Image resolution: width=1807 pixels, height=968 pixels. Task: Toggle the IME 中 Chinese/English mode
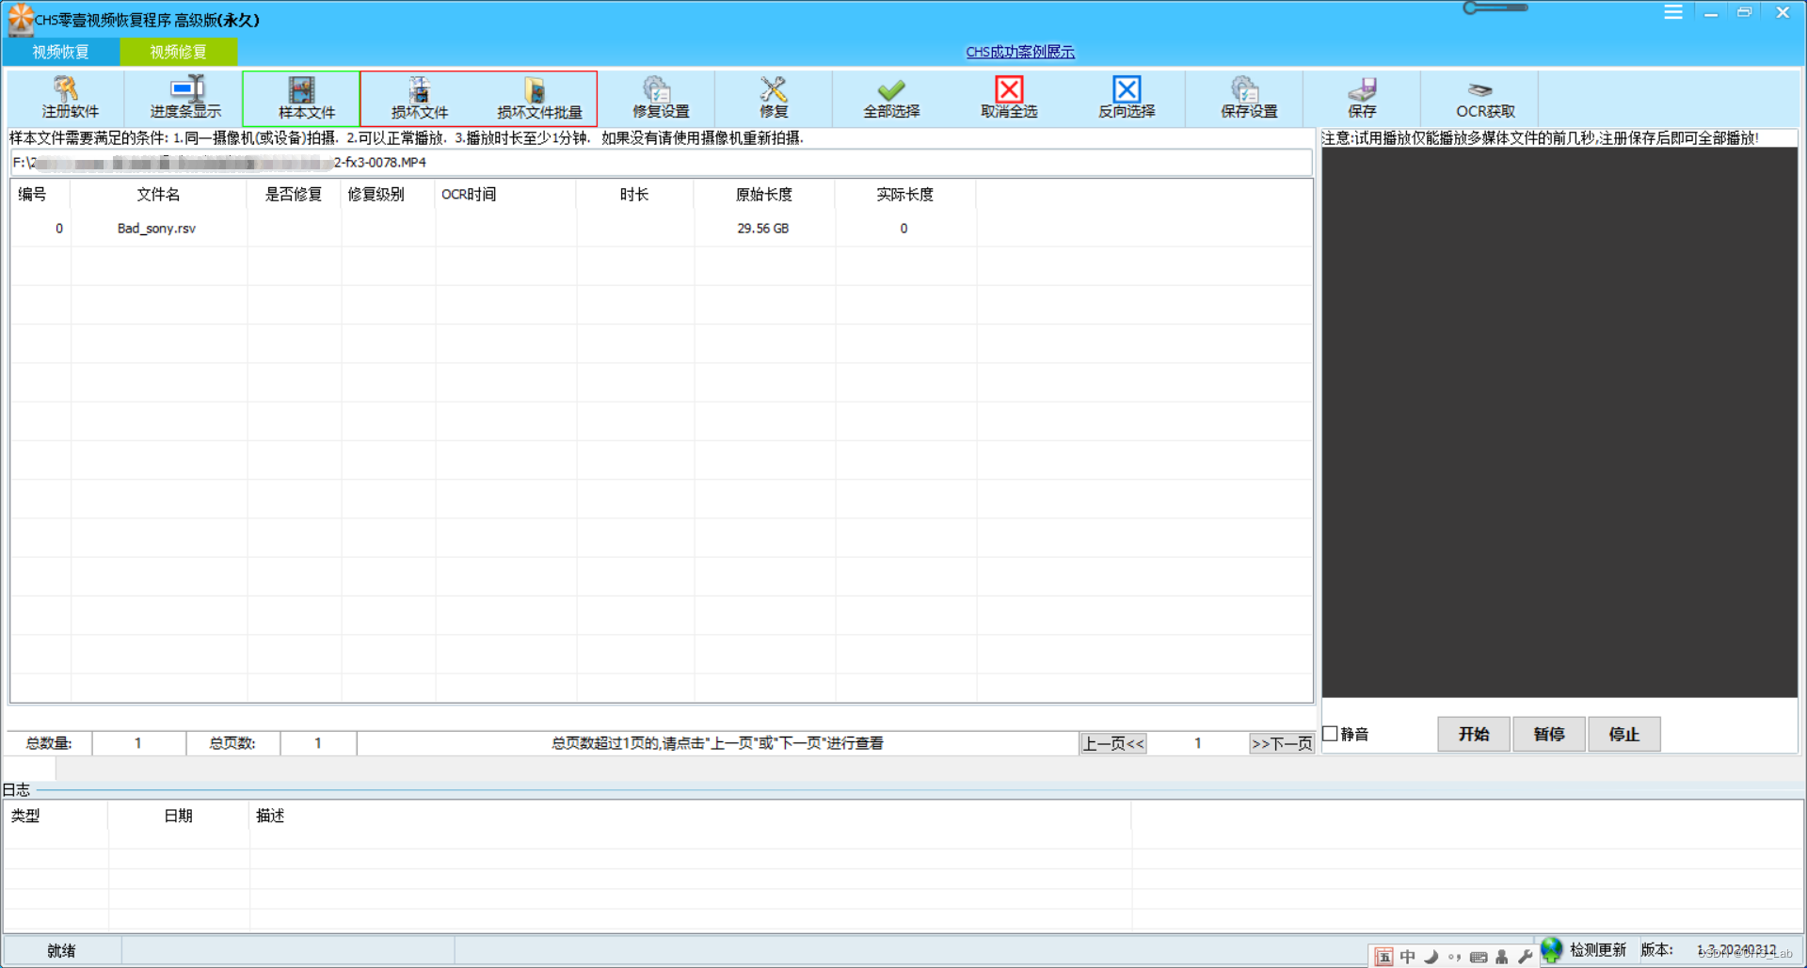coord(1407,957)
